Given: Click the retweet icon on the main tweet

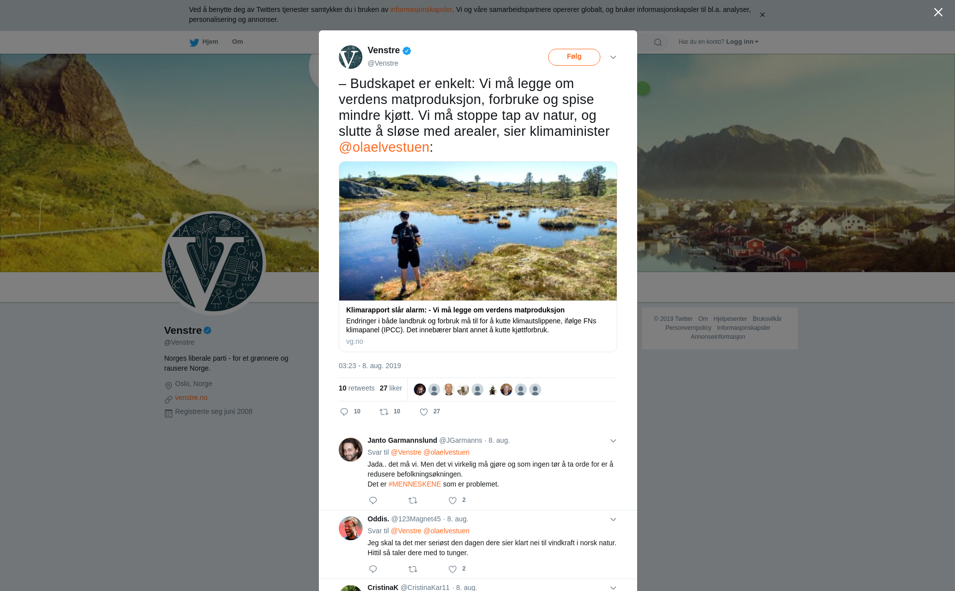Looking at the screenshot, I should pyautogui.click(x=384, y=412).
